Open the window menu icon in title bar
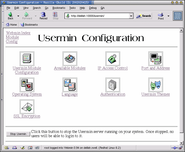185x152 pixels. pyautogui.click(x=4, y=3)
